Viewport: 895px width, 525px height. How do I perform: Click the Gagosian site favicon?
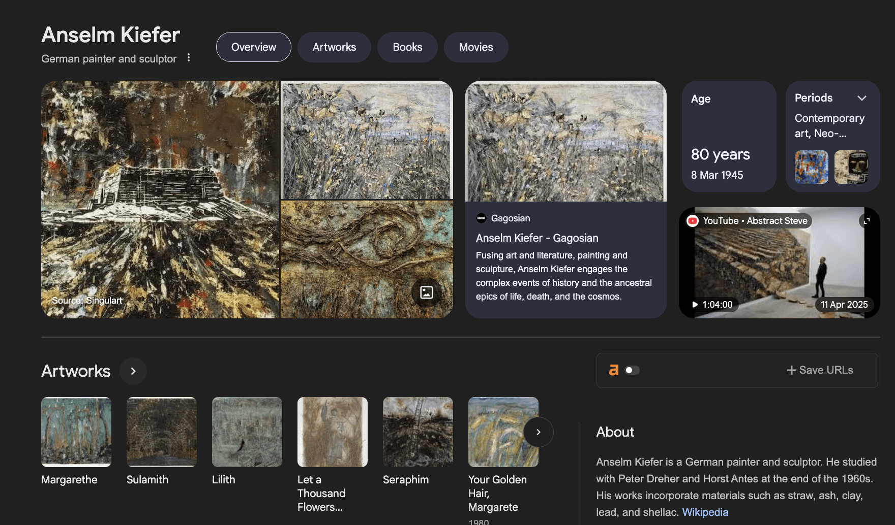tap(481, 218)
